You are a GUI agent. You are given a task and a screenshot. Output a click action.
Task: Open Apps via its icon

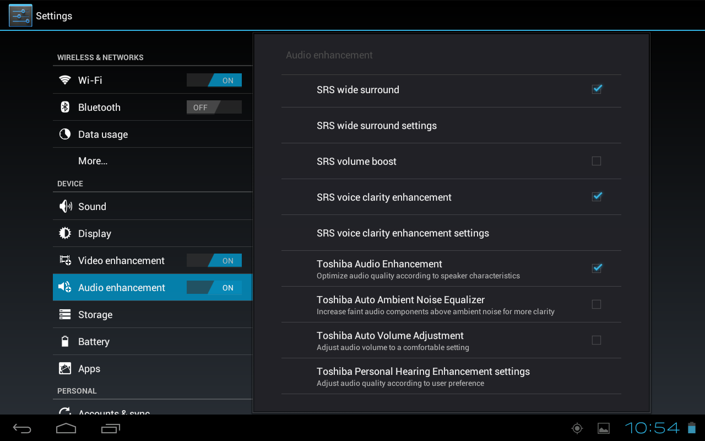(x=65, y=369)
